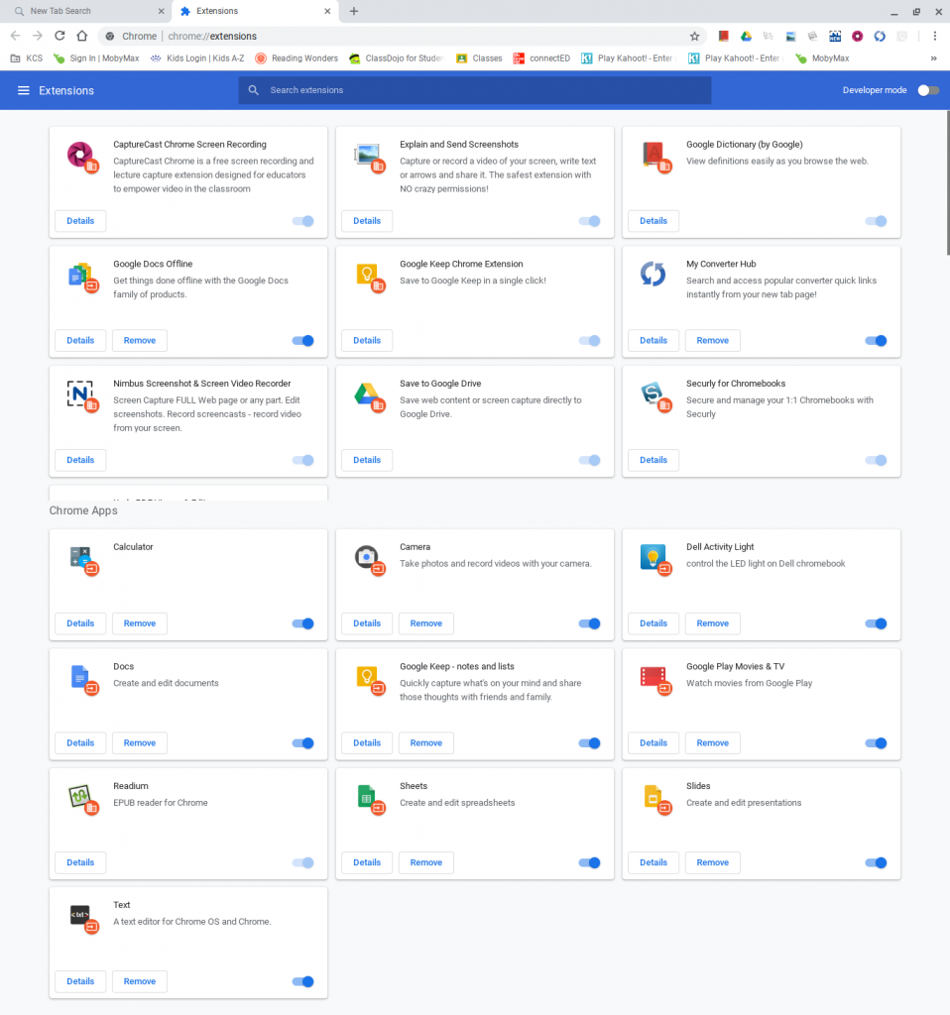Screen dimensions: 950x1015
Task: Expand the hidden bookmarks overflow chevron
Action: pyautogui.click(x=933, y=58)
